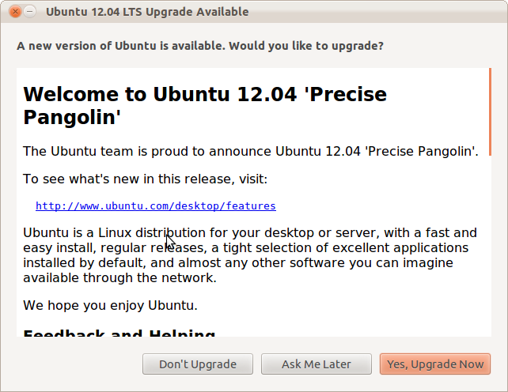Click the 'Ubuntu is a Linux distribution' line
508x392 pixels.
coord(250,232)
